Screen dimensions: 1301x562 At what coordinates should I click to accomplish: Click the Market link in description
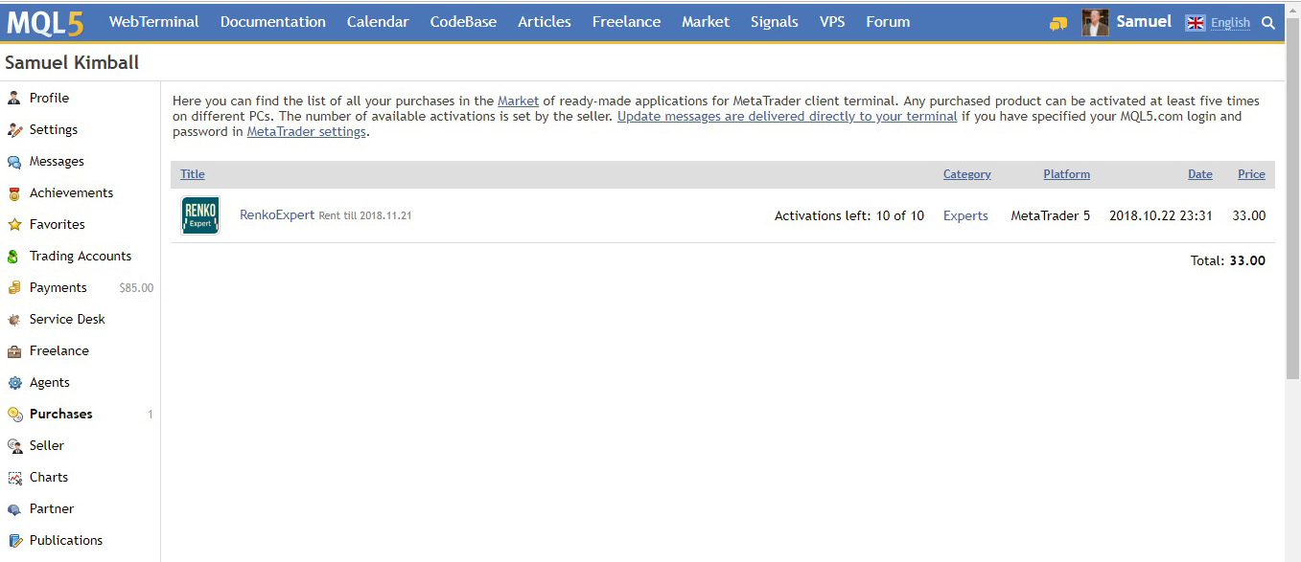518,101
